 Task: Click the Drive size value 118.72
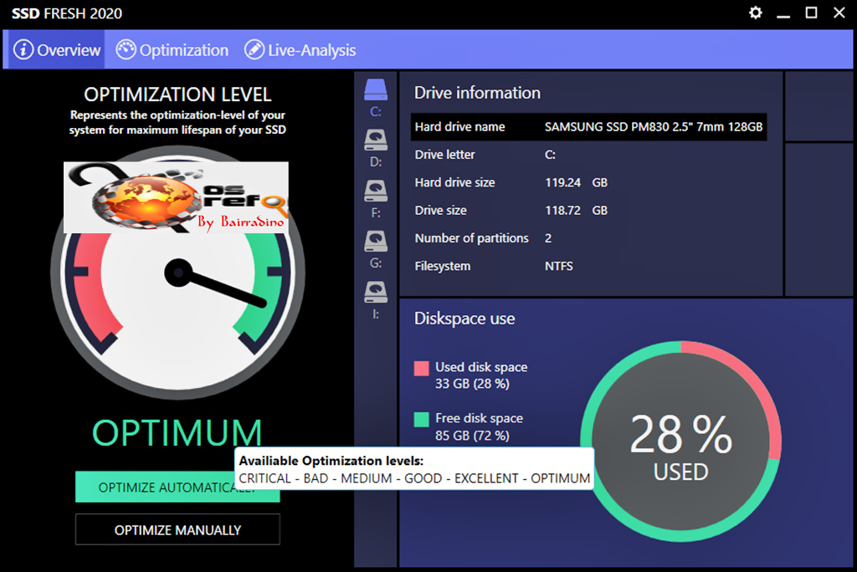563,211
